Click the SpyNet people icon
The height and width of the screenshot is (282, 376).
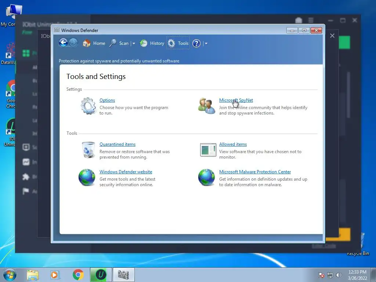(x=206, y=106)
